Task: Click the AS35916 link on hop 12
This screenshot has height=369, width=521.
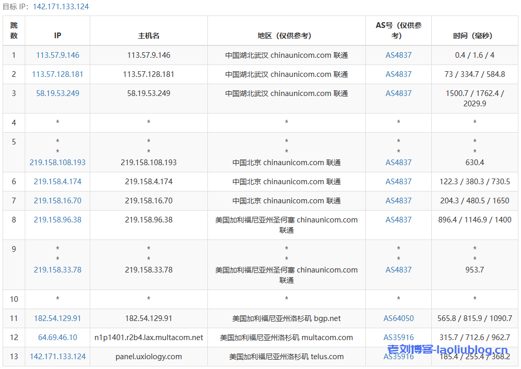Action: [398, 337]
